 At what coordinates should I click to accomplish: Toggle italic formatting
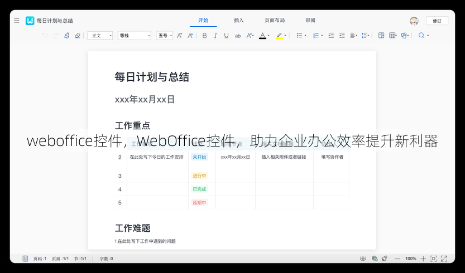pos(215,36)
